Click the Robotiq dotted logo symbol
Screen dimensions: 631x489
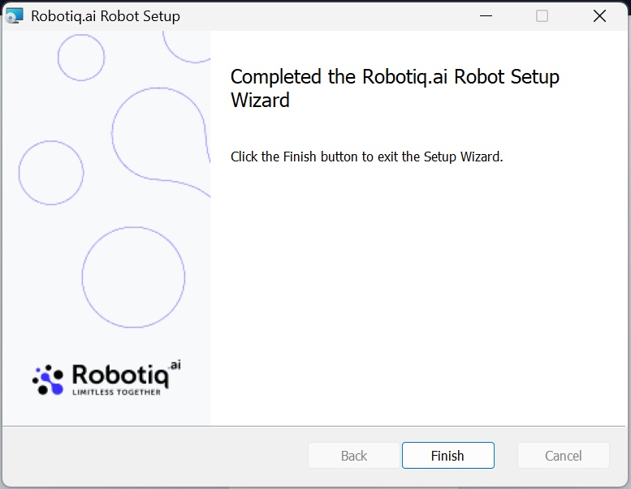click(x=47, y=380)
